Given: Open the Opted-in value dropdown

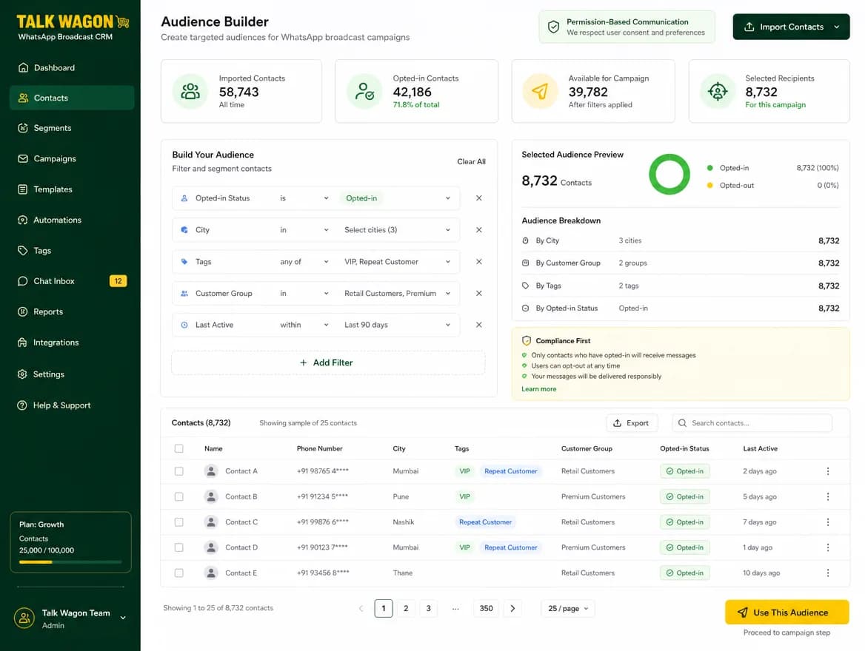Looking at the screenshot, I should coord(398,198).
